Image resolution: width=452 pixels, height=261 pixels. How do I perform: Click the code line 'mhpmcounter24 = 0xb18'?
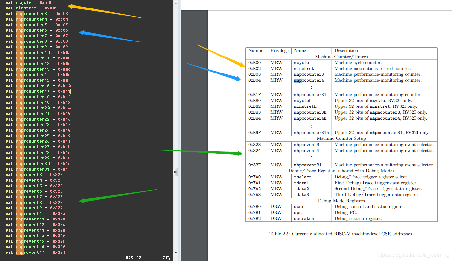43,130
